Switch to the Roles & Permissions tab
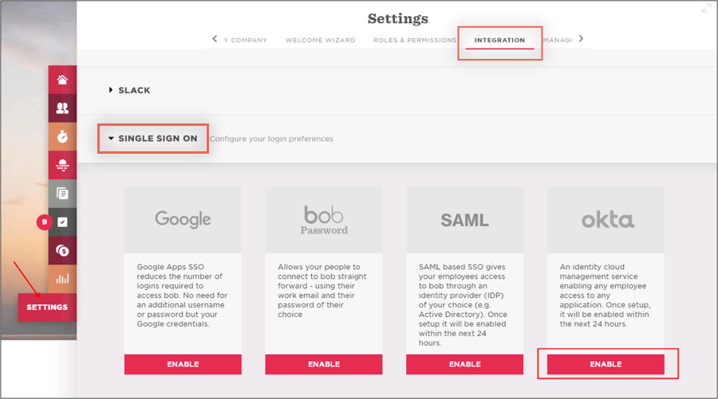718x399 pixels. coord(414,40)
